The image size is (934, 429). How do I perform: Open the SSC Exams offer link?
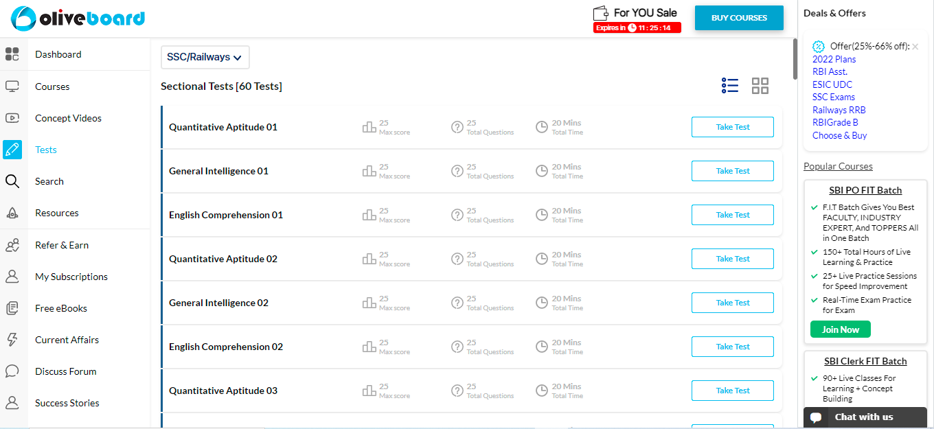pyautogui.click(x=834, y=97)
